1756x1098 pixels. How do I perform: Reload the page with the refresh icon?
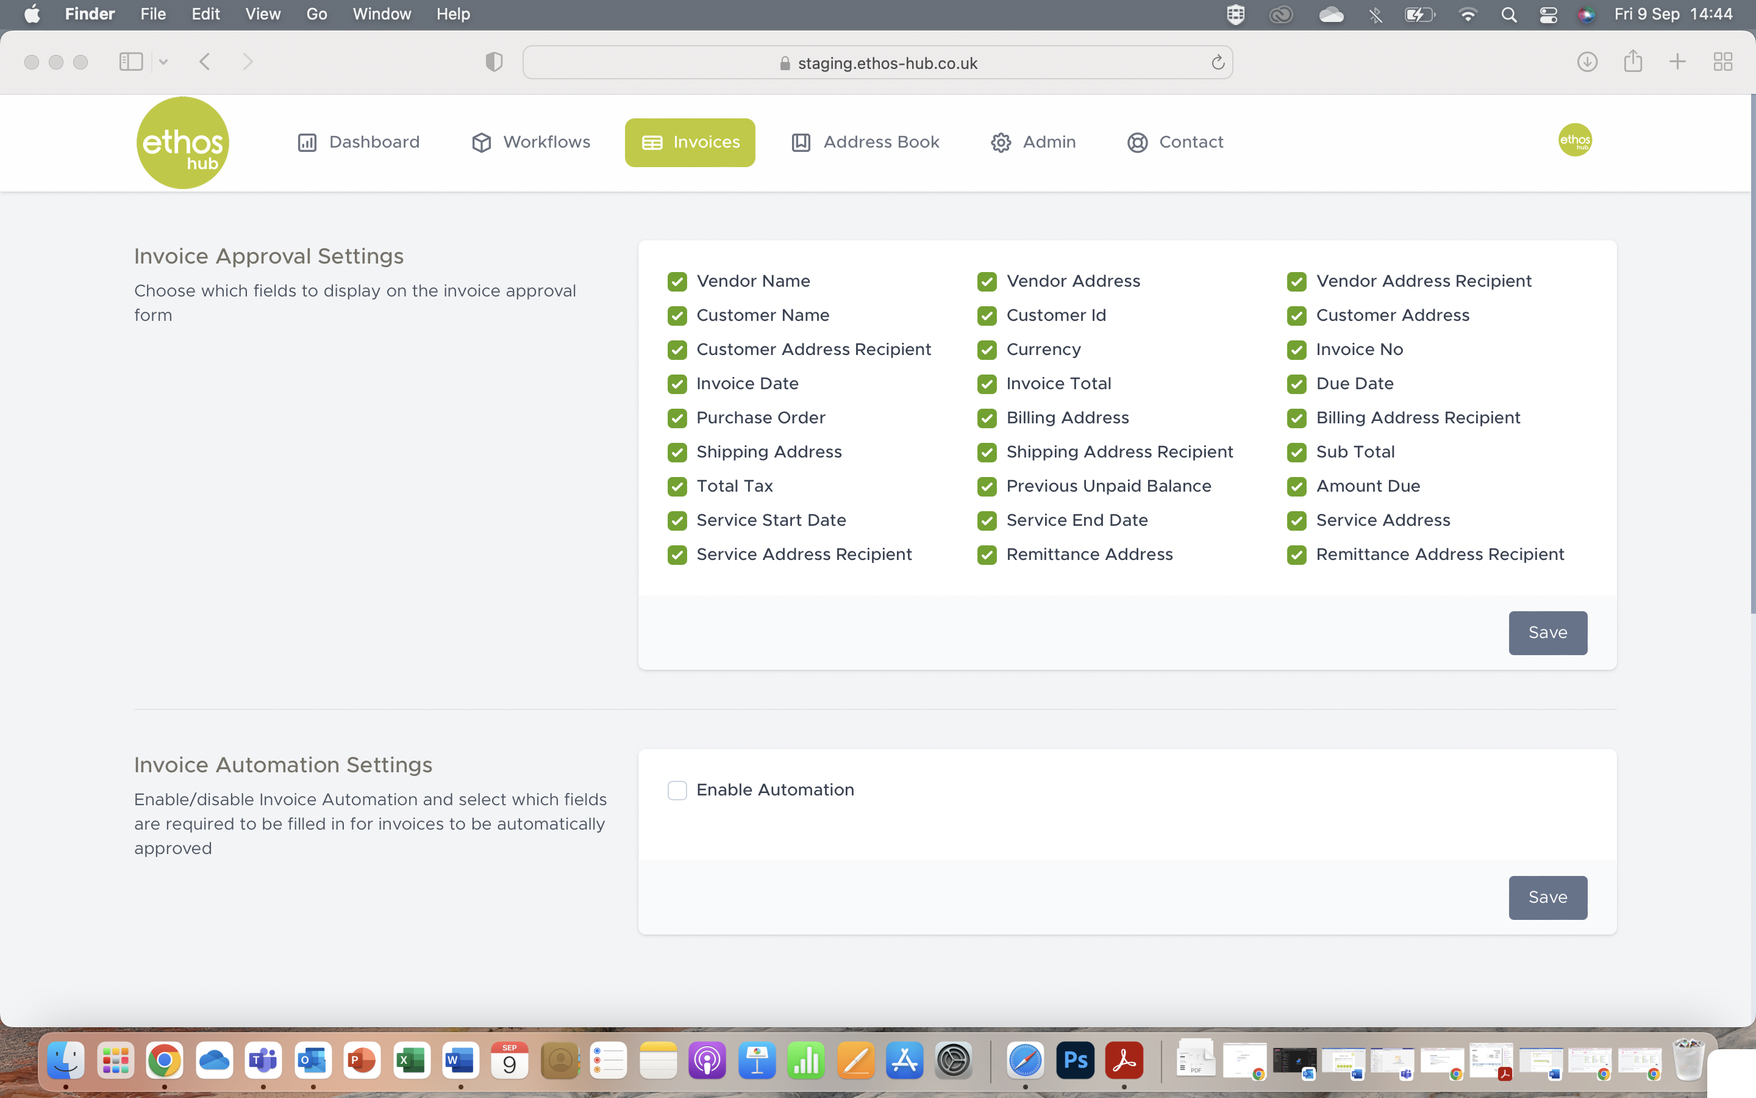tap(1217, 62)
